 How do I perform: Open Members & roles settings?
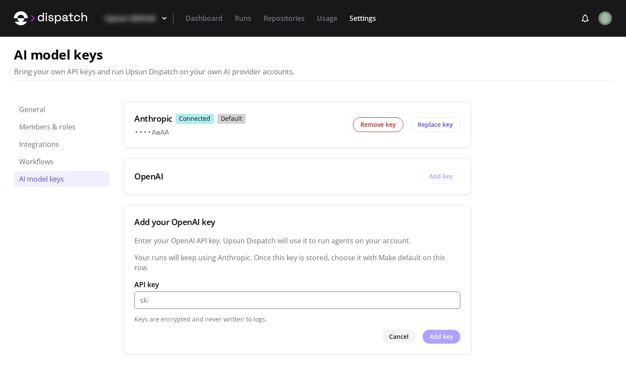pos(62,127)
